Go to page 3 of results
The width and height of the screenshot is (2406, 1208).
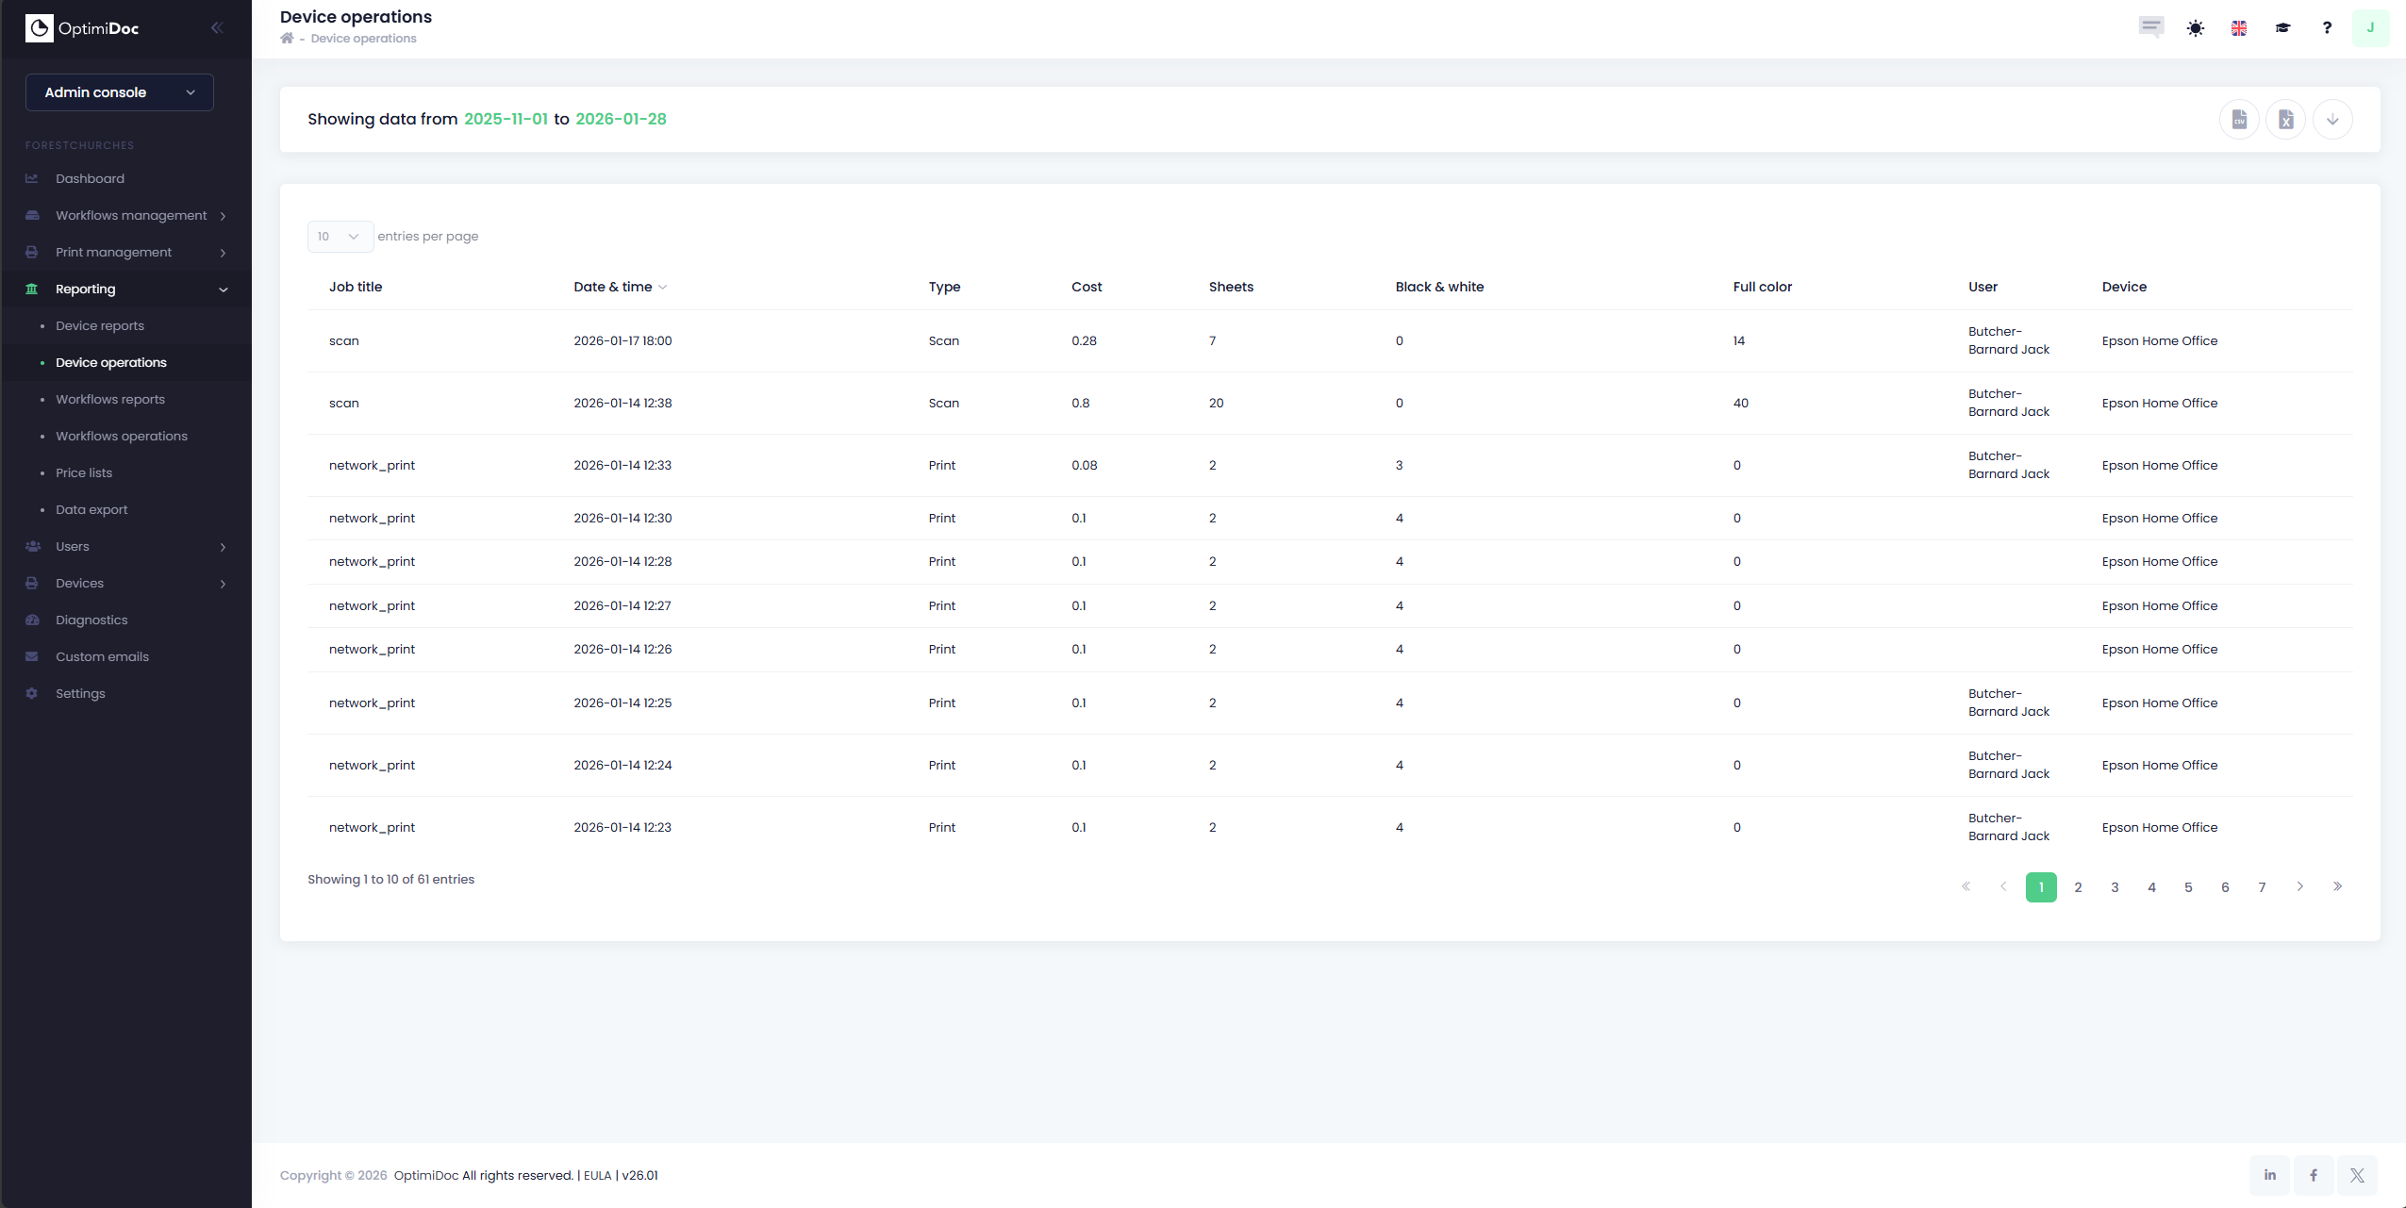tap(2115, 887)
